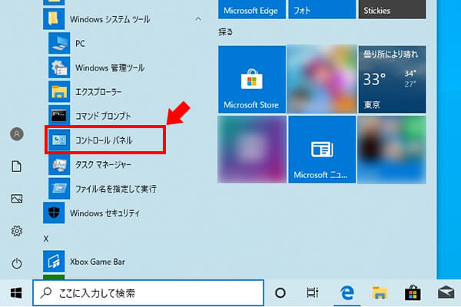Image resolution: width=461 pixels, height=307 pixels.
Task: Launch the Xbox Game Bar icon
Action: (54, 261)
